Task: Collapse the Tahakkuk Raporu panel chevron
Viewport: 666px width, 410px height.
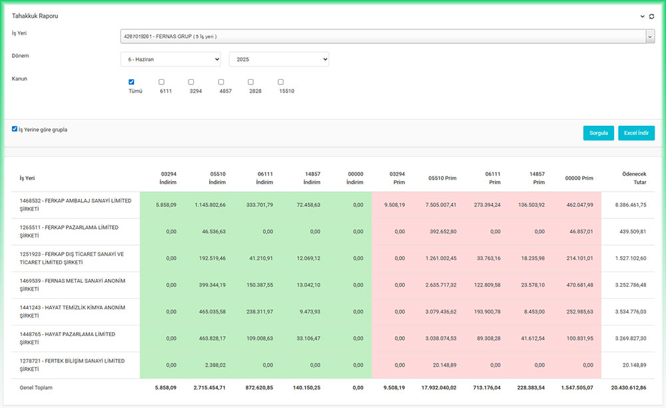Action: (x=642, y=16)
